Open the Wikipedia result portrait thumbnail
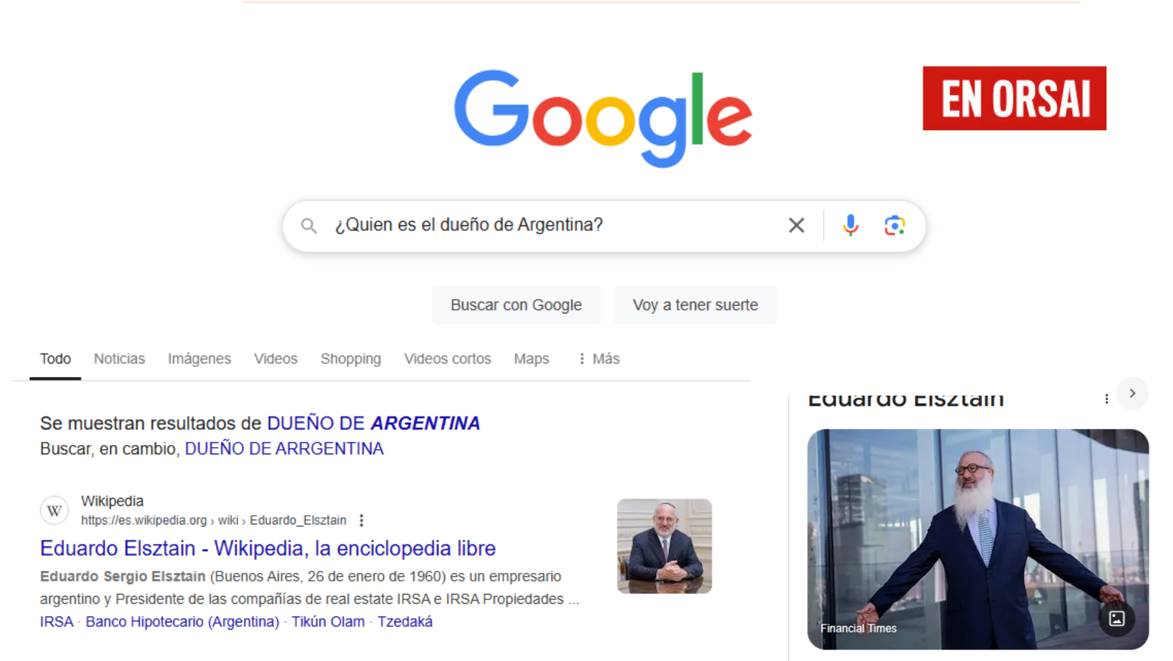 [x=664, y=546]
